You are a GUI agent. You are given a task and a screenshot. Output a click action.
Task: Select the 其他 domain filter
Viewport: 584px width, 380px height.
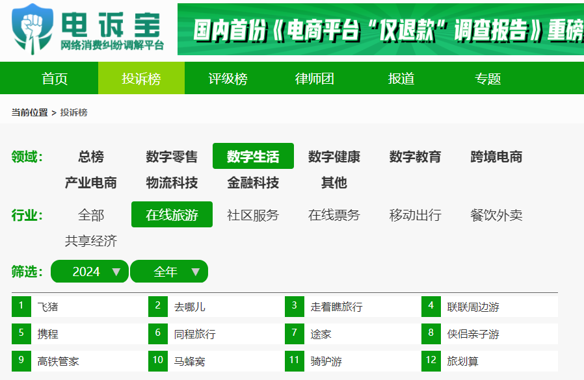(x=334, y=183)
